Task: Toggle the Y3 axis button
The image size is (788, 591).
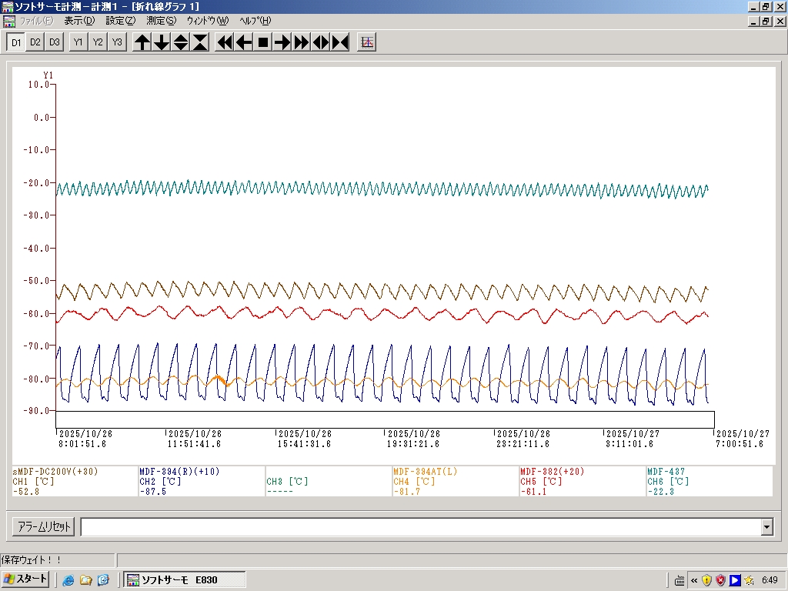Action: click(117, 42)
